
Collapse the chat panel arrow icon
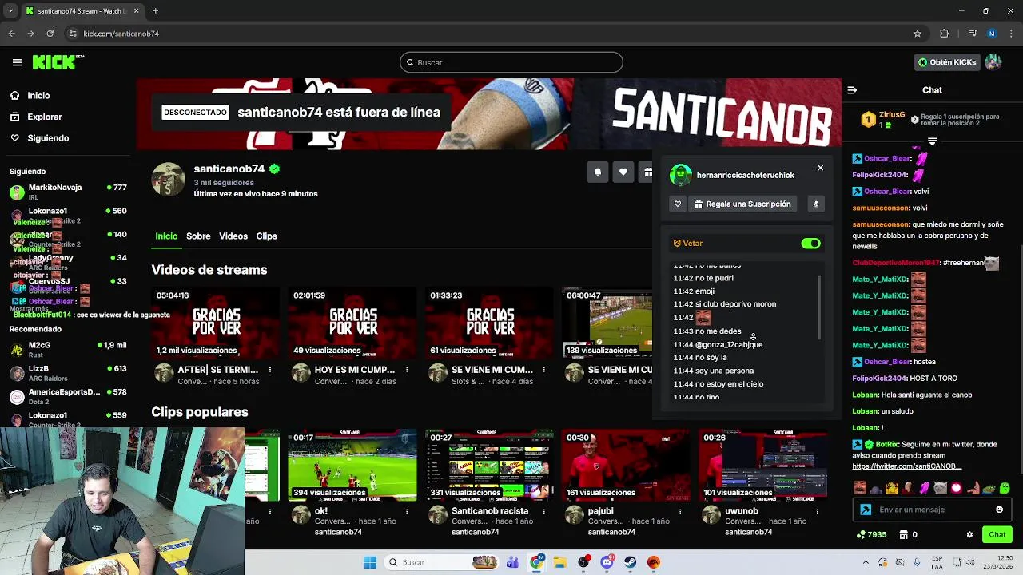852,90
